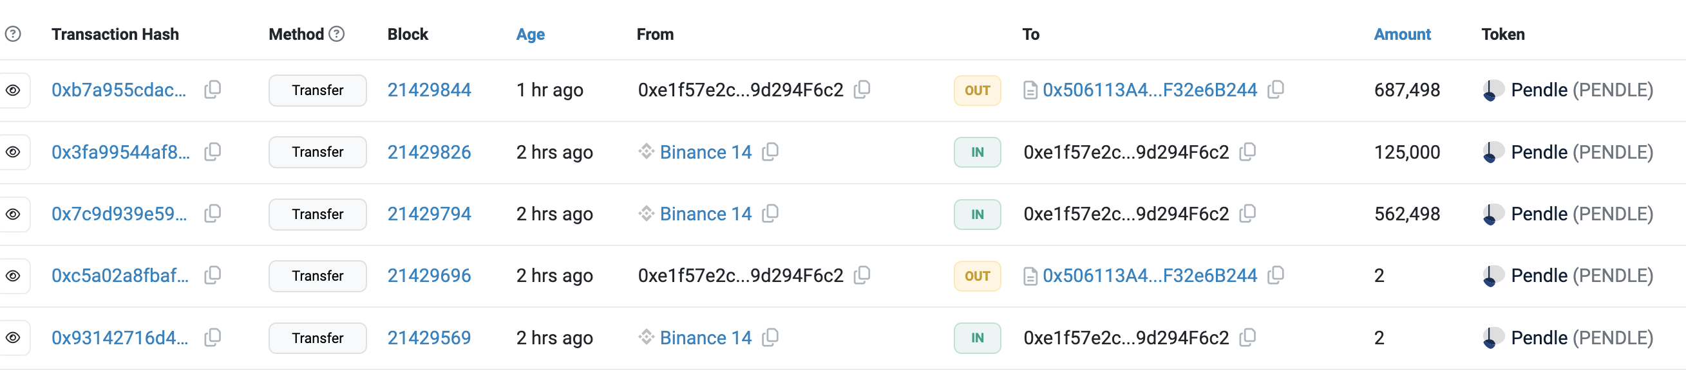Copy To address in block 21429794 row

pyautogui.click(x=1247, y=213)
